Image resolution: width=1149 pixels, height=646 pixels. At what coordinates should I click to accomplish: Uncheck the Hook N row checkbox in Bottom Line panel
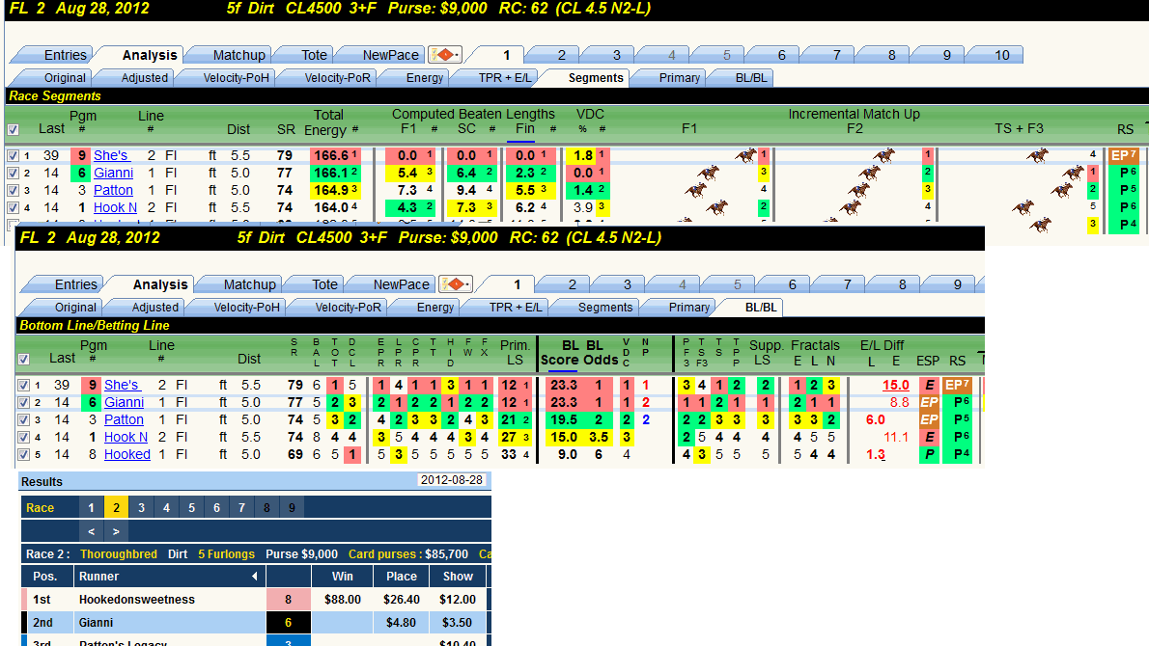point(23,438)
